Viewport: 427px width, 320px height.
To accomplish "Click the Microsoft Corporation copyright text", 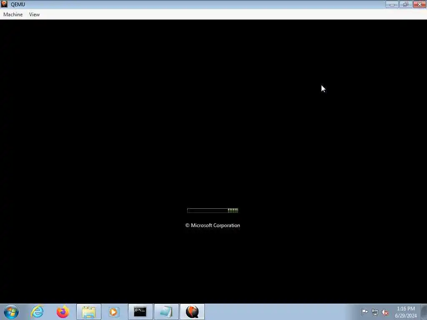I will pos(213,225).
